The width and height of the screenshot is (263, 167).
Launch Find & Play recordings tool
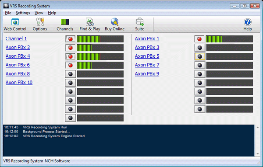click(90, 24)
